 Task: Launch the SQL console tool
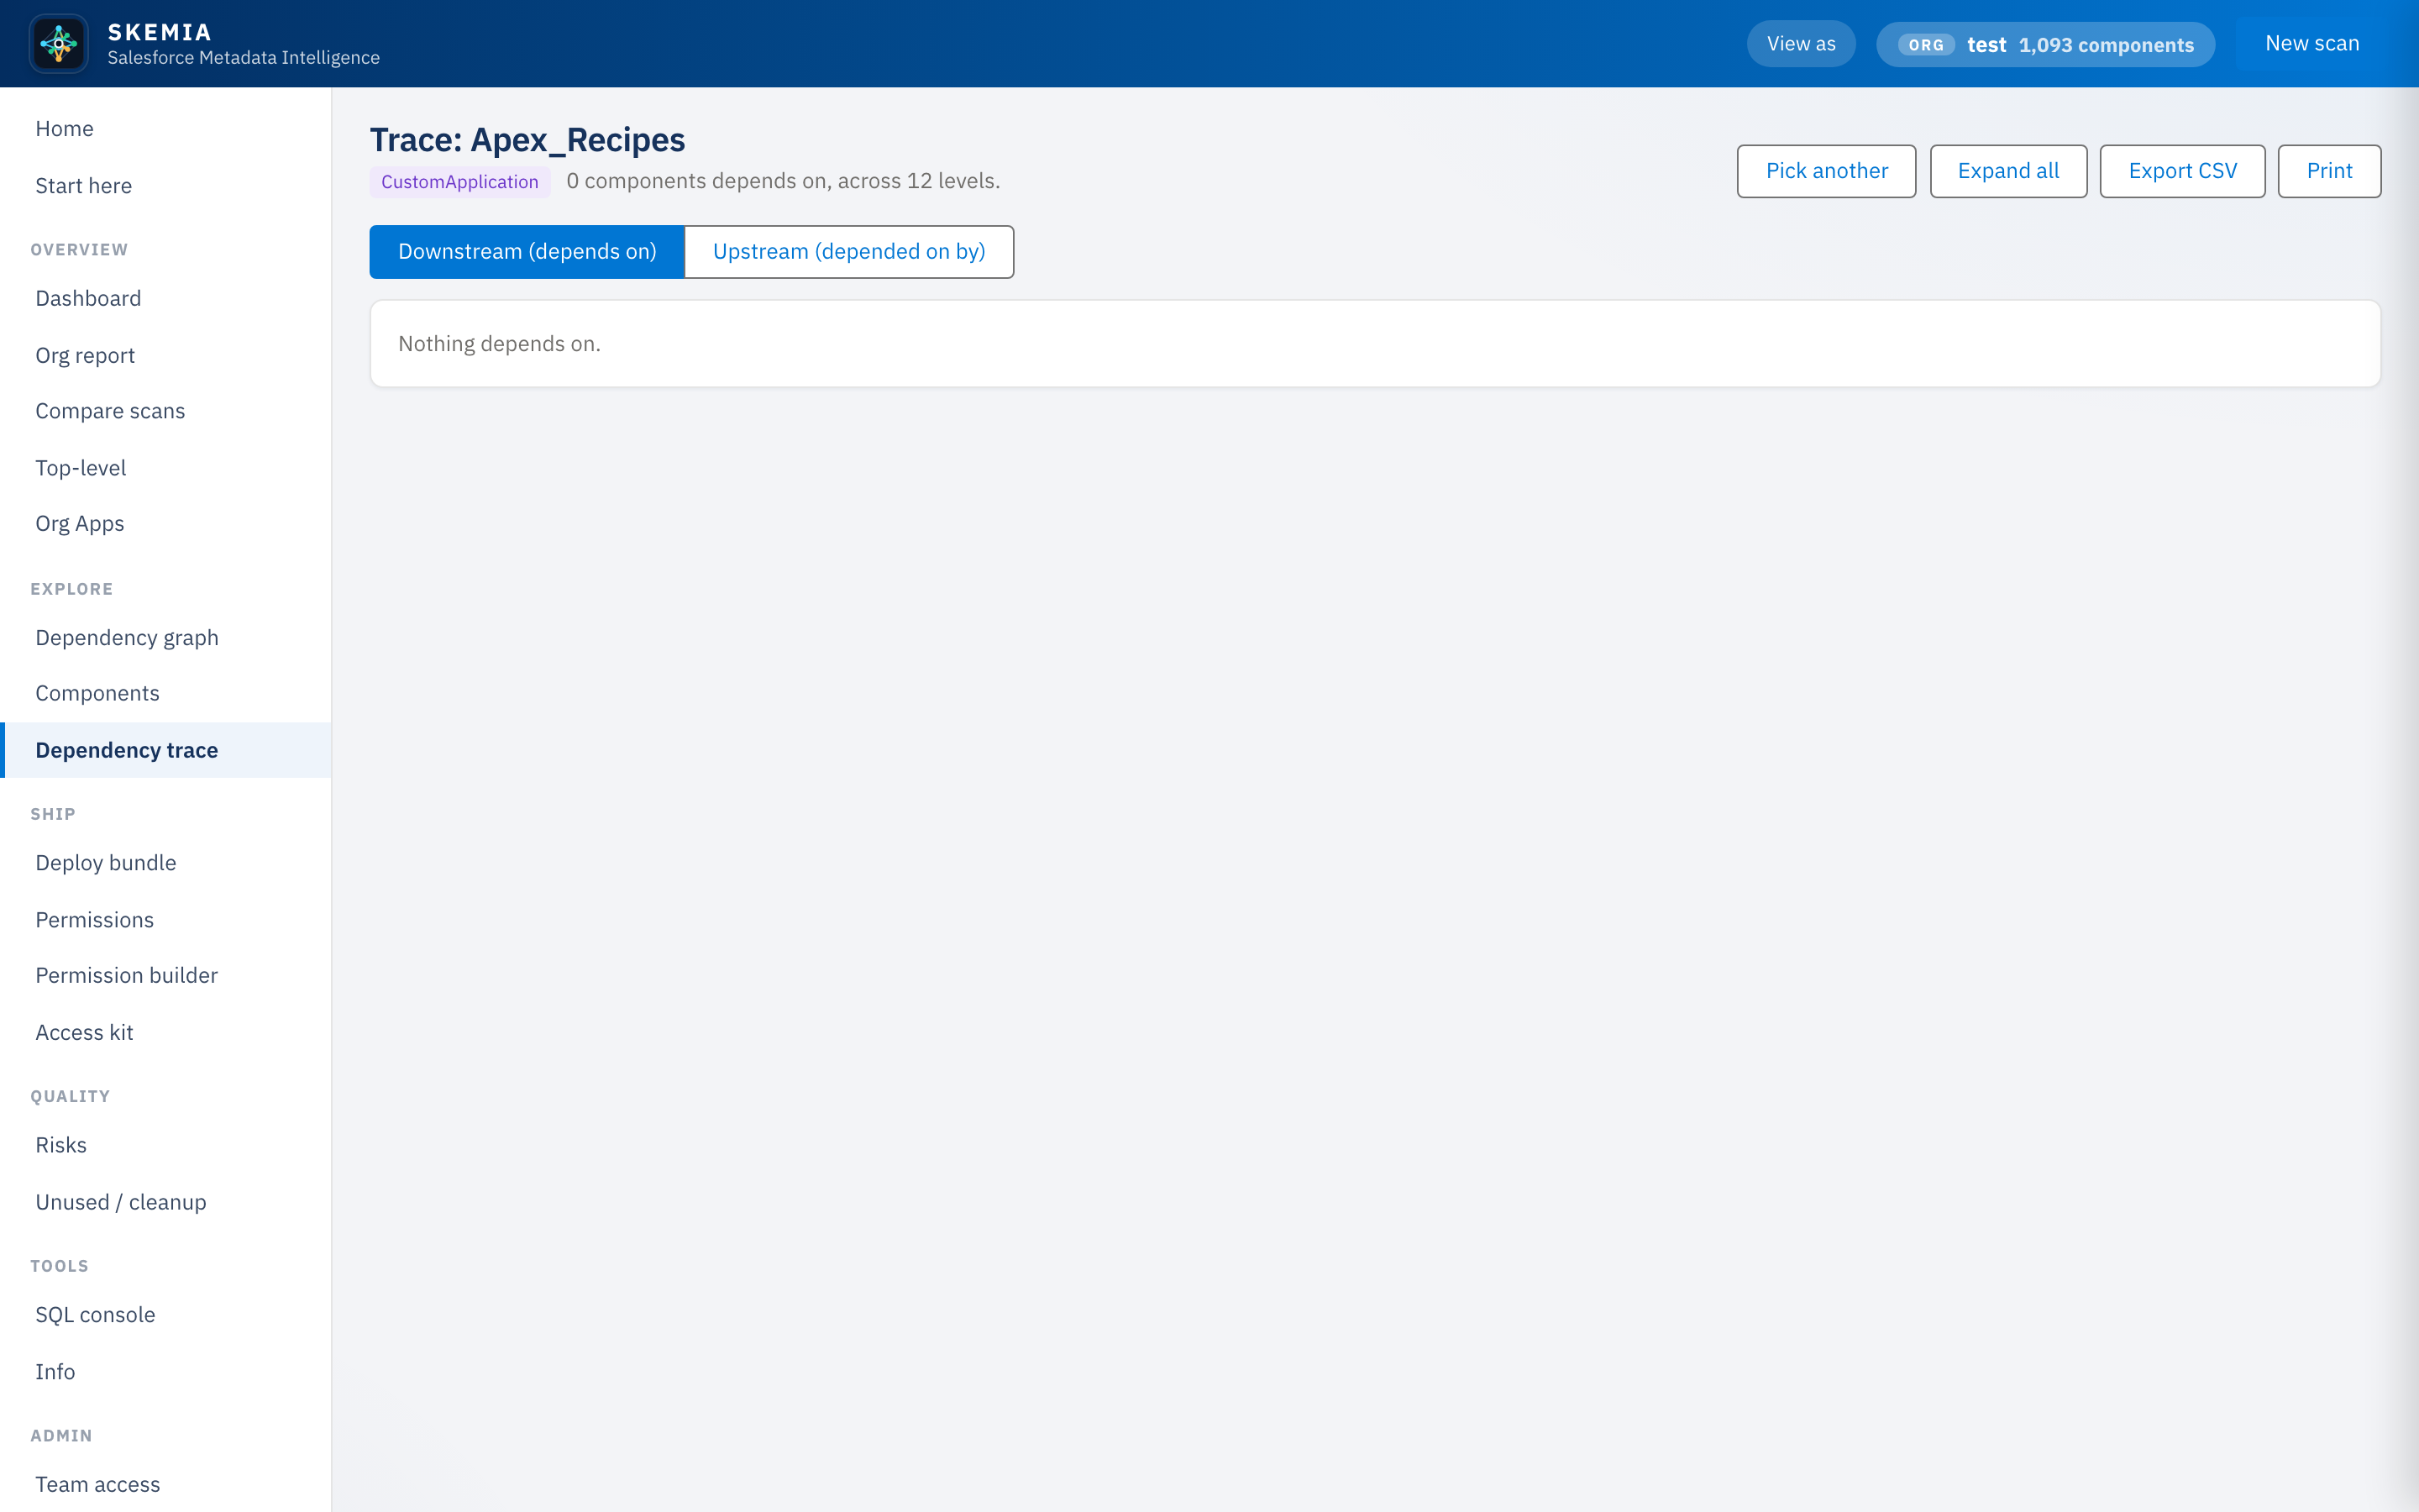click(166, 1315)
